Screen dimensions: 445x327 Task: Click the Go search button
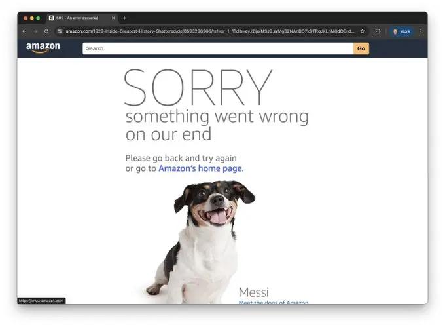click(x=361, y=48)
